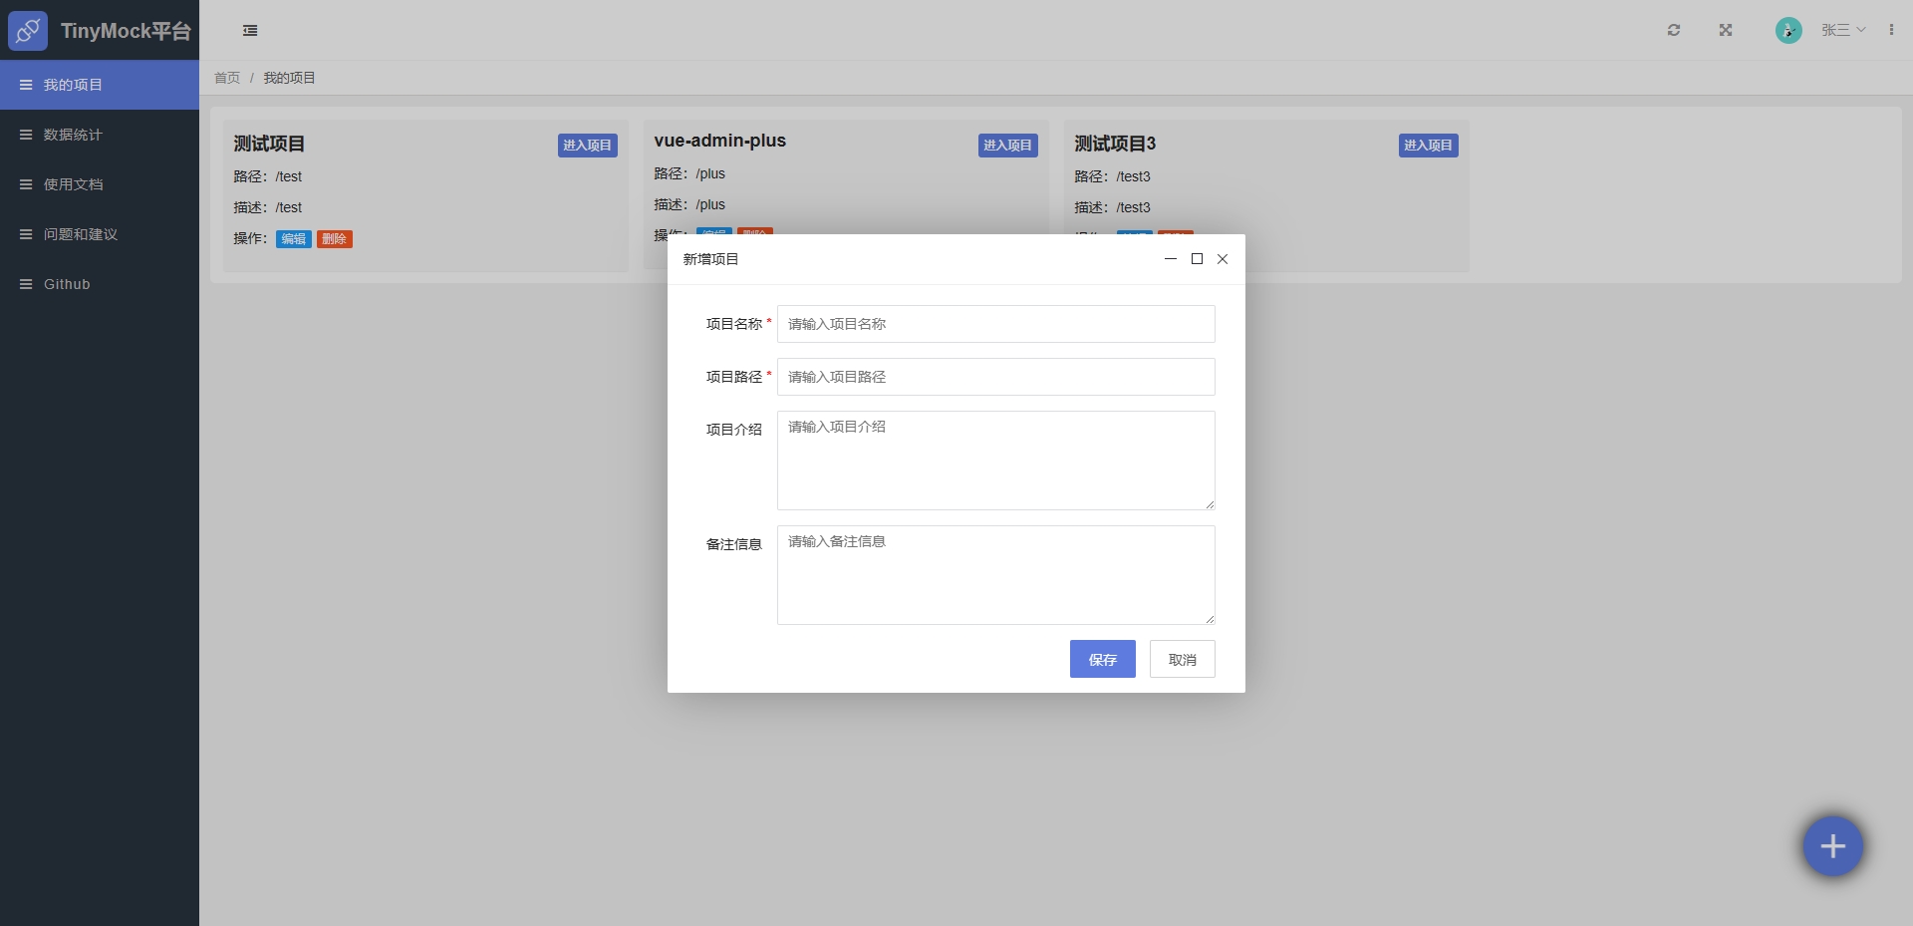
Task: Click the list icon beside Github
Action: 26,284
